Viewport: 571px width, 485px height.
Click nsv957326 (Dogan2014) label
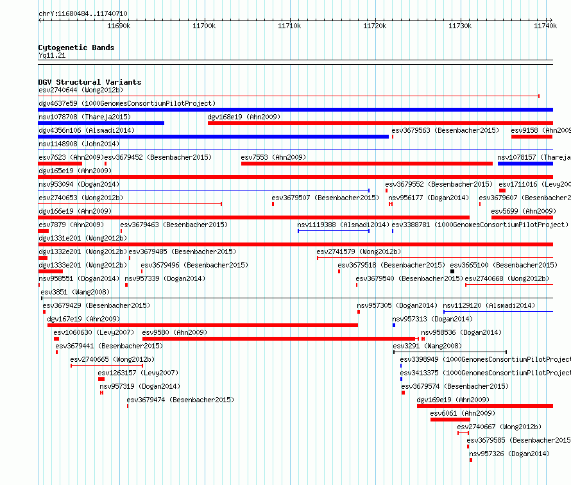tap(509, 454)
